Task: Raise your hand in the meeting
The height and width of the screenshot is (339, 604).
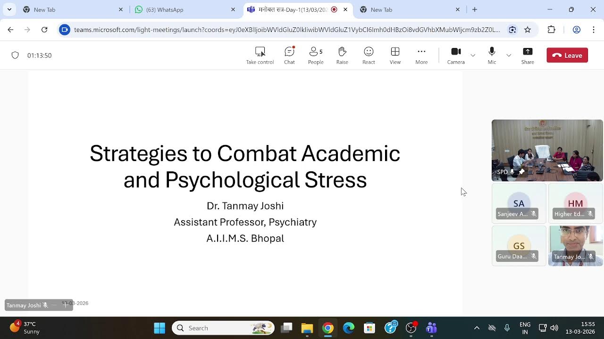Action: pyautogui.click(x=342, y=55)
